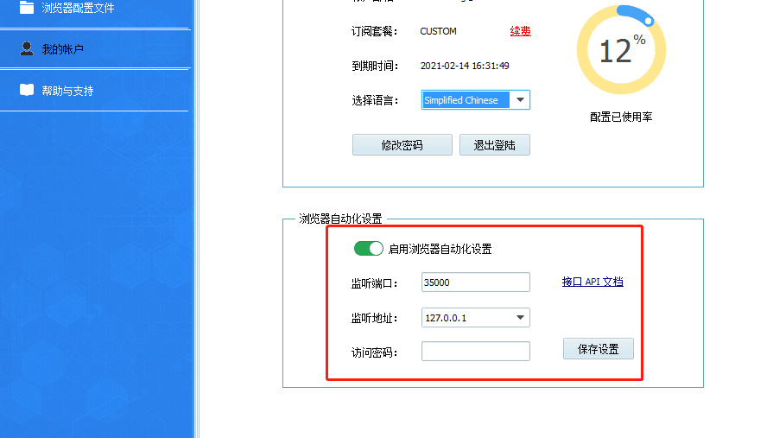Click the 监听端口 field showing 35000
Screen dimensions: 773x438
(x=475, y=282)
